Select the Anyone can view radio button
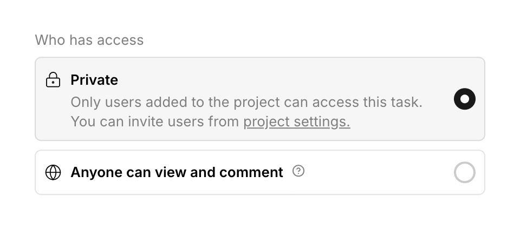Image resolution: width=520 pixels, height=230 pixels. 464,173
